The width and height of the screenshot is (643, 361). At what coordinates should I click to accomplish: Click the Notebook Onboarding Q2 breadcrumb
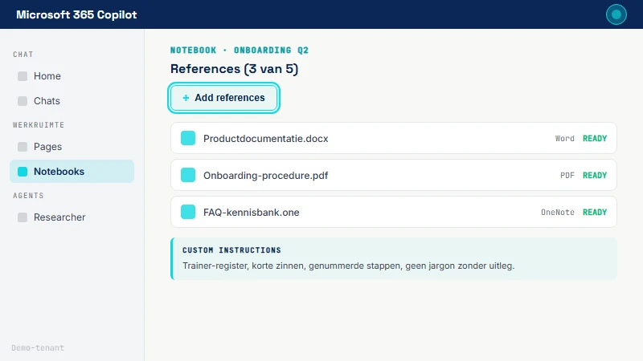click(x=239, y=50)
